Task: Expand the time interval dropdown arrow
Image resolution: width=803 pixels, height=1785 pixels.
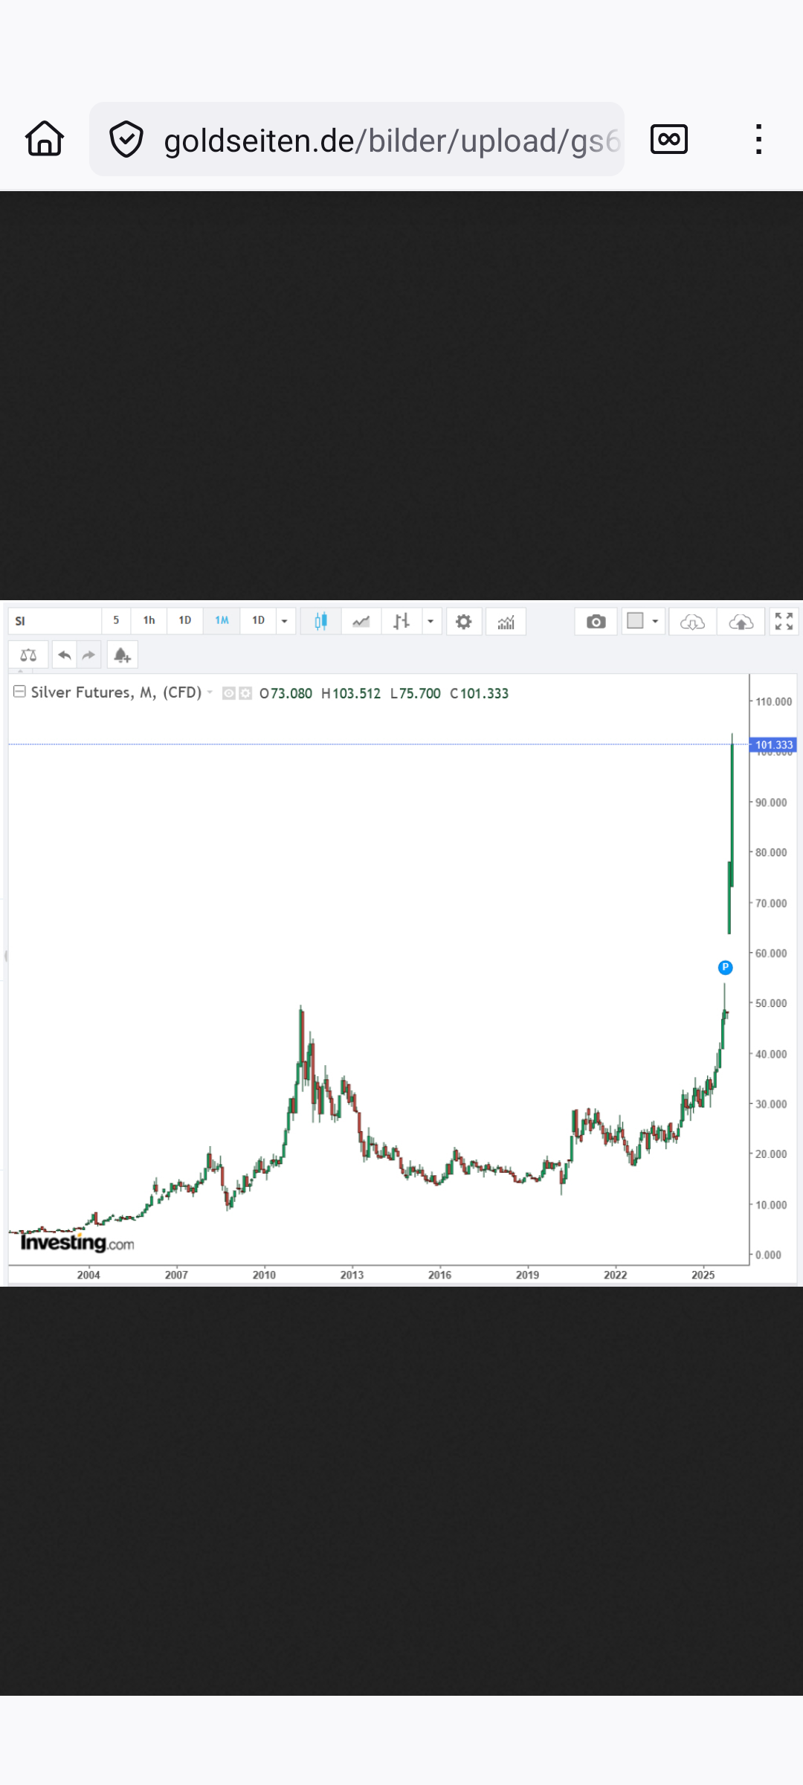Action: pos(285,621)
